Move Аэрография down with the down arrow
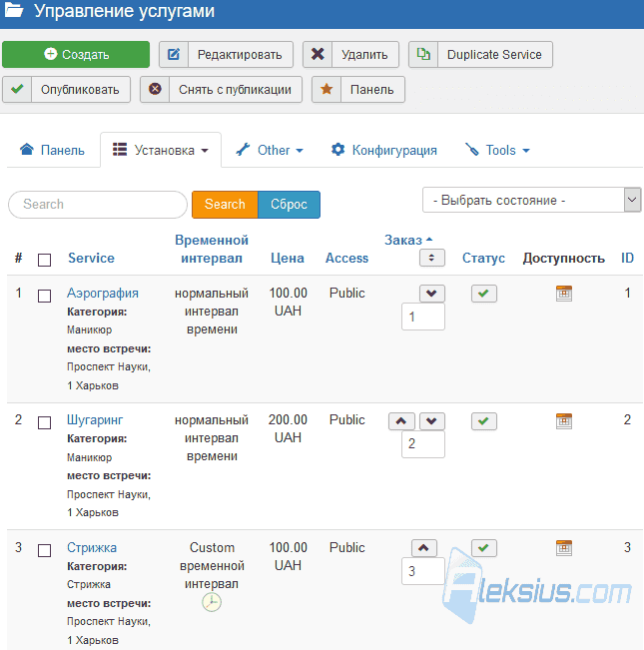Image resolution: width=644 pixels, height=650 pixels. point(431,294)
